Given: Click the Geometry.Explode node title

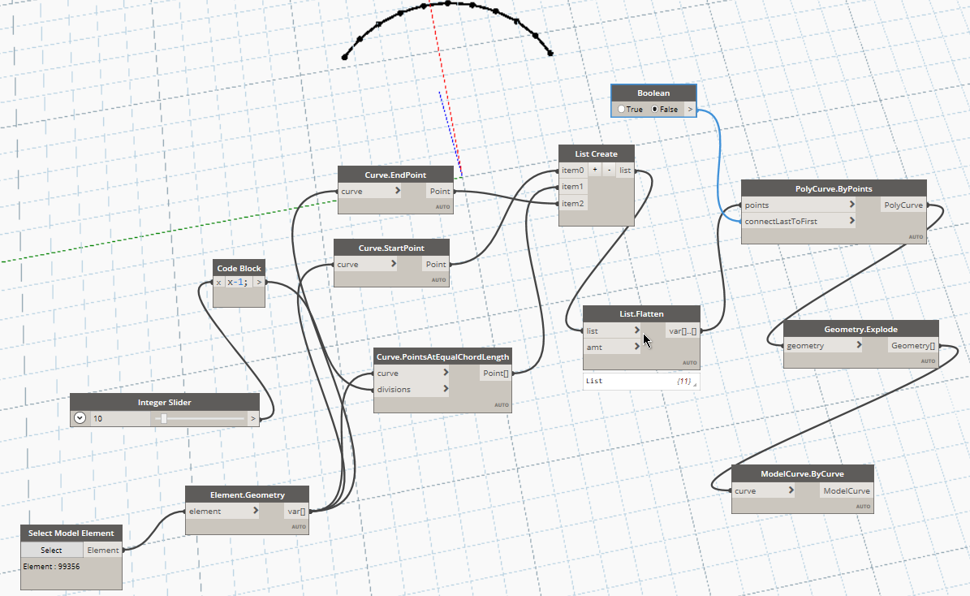Looking at the screenshot, I should (860, 329).
